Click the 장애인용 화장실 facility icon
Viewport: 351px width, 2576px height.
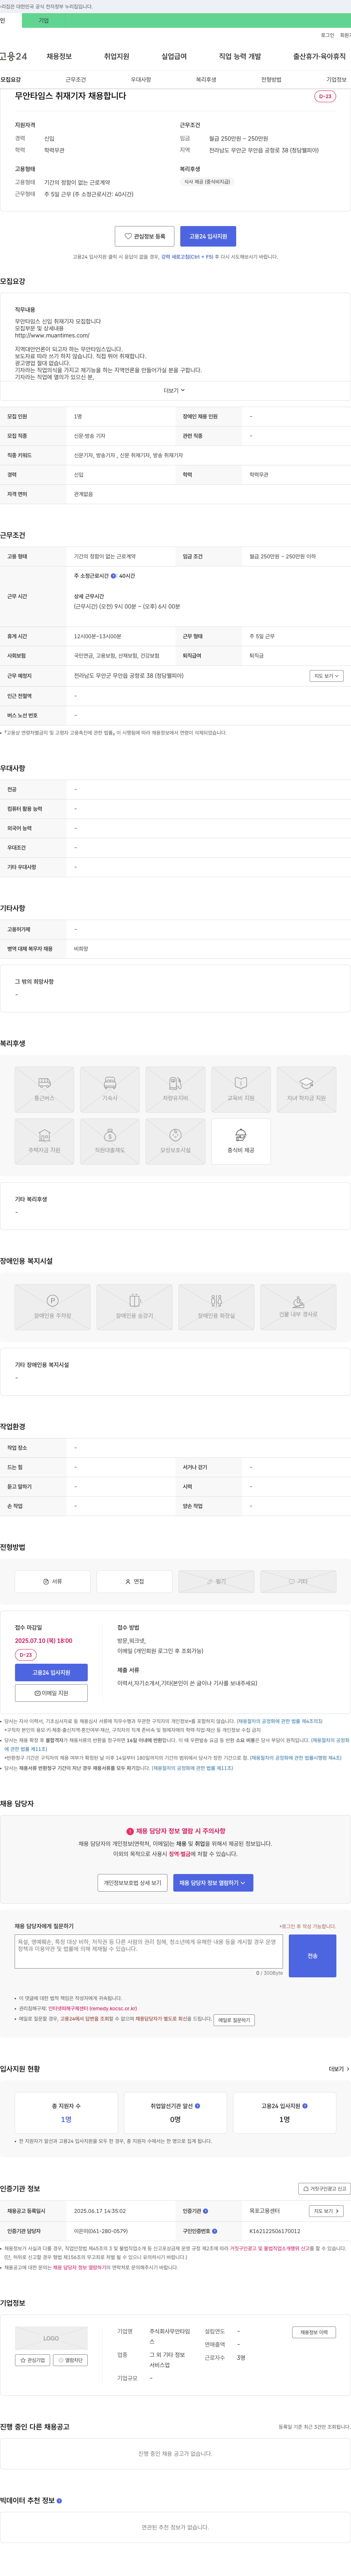coord(216,1307)
